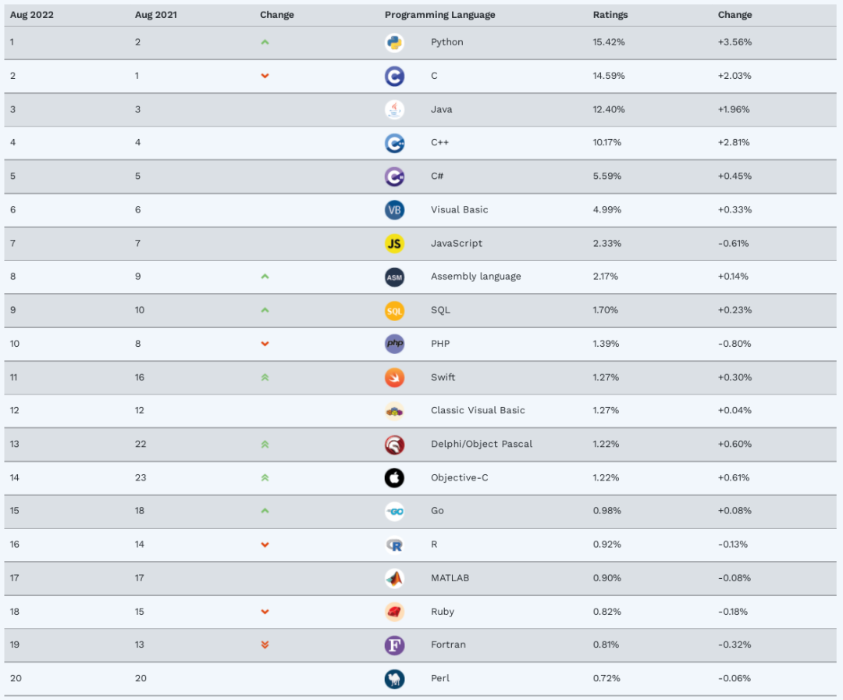Click the Python logo icon
Screen dimensions: 843x700
tap(394, 42)
